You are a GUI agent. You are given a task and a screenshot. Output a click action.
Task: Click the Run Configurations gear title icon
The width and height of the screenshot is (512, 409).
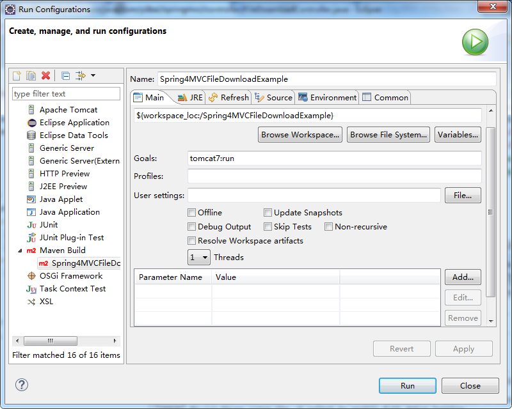10,10
